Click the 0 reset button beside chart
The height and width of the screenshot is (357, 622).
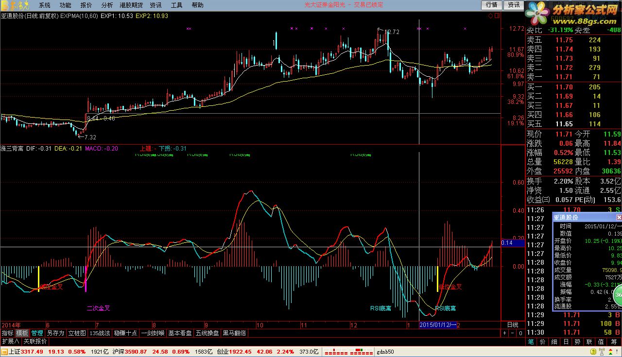[x=520, y=333]
